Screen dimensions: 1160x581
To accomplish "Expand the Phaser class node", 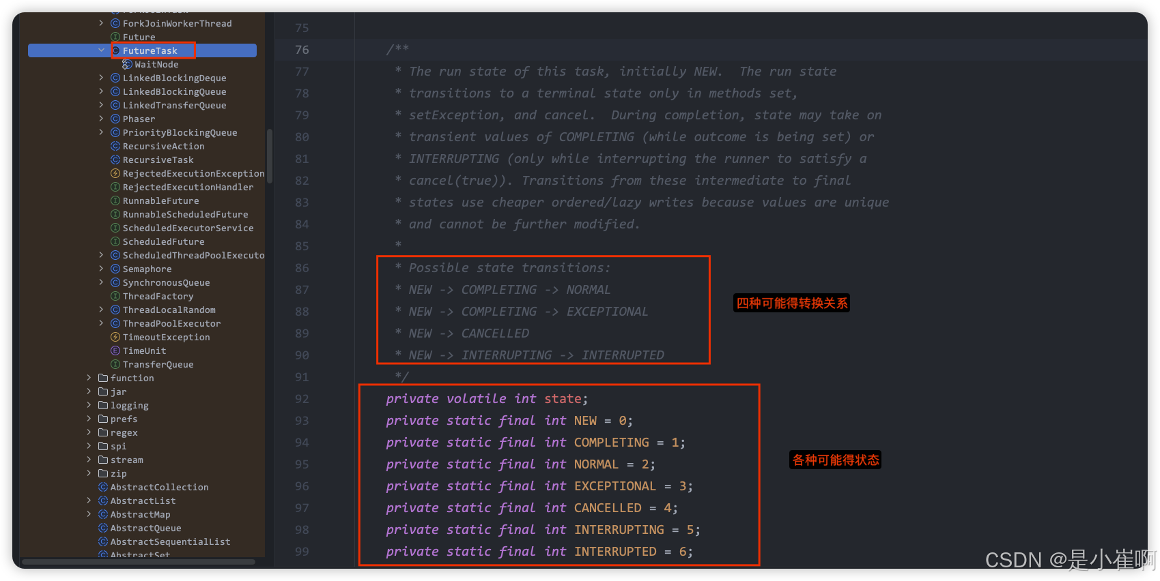I will pyautogui.click(x=101, y=119).
